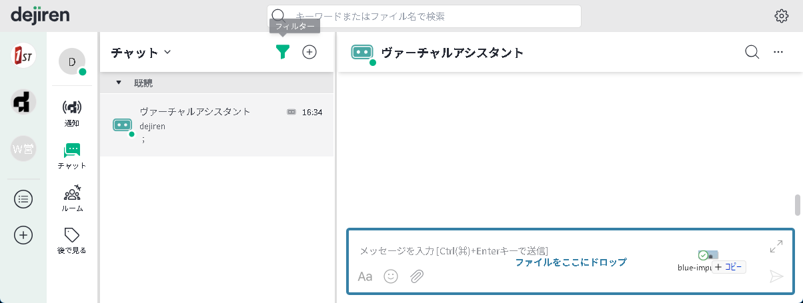
Task: Attach a file with paperclip icon
Action: 417,276
